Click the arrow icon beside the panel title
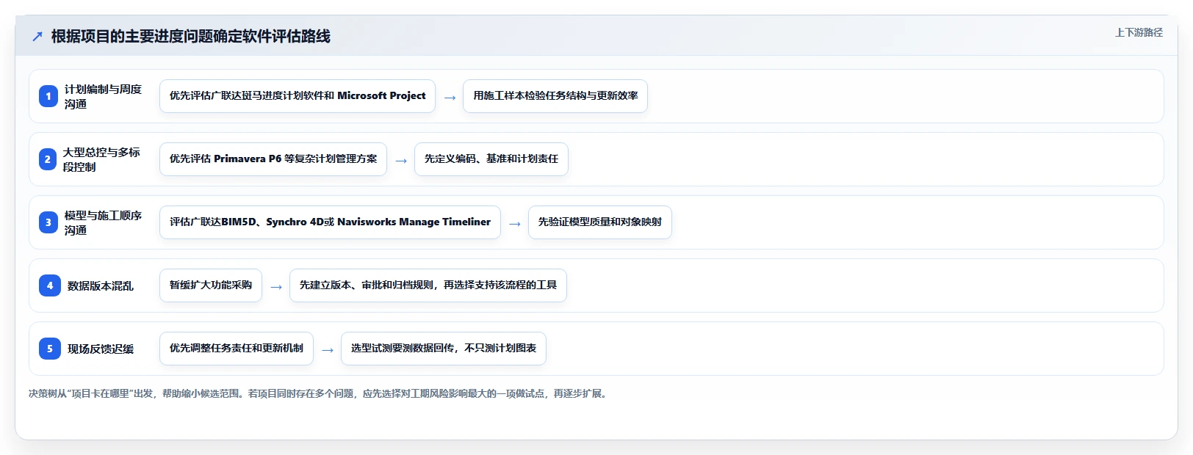 pos(37,36)
